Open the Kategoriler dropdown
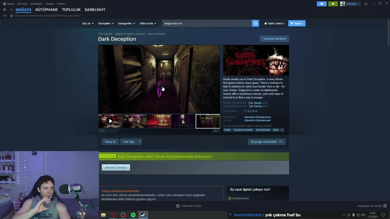The width and height of the screenshot is (390, 219). [126, 23]
